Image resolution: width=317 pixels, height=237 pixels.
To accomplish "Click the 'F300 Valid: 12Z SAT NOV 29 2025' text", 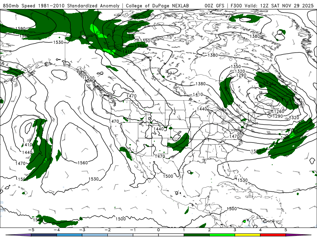I will click(272, 6).
